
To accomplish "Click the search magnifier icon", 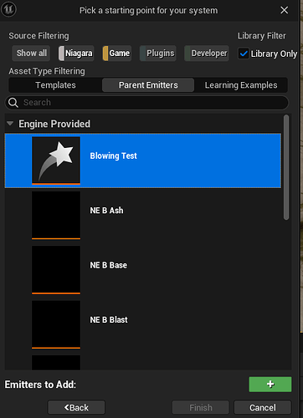I will click(13, 103).
